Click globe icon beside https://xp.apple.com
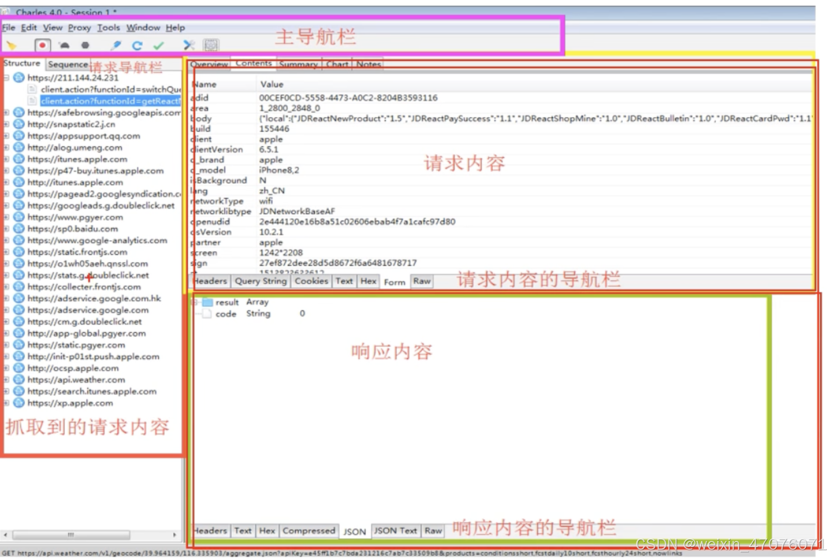 19,403
